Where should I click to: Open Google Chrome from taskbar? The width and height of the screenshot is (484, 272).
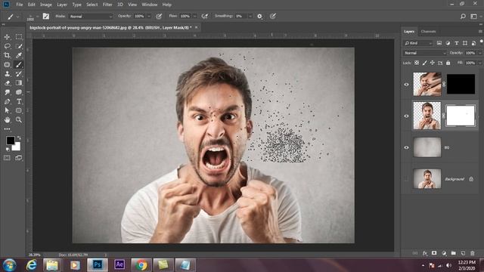coord(141,265)
